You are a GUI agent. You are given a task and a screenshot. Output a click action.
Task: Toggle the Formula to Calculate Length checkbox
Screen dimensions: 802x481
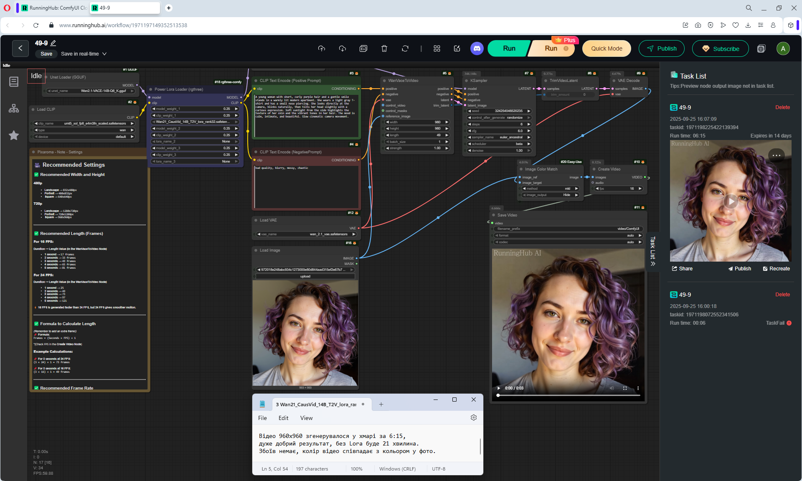(x=36, y=324)
